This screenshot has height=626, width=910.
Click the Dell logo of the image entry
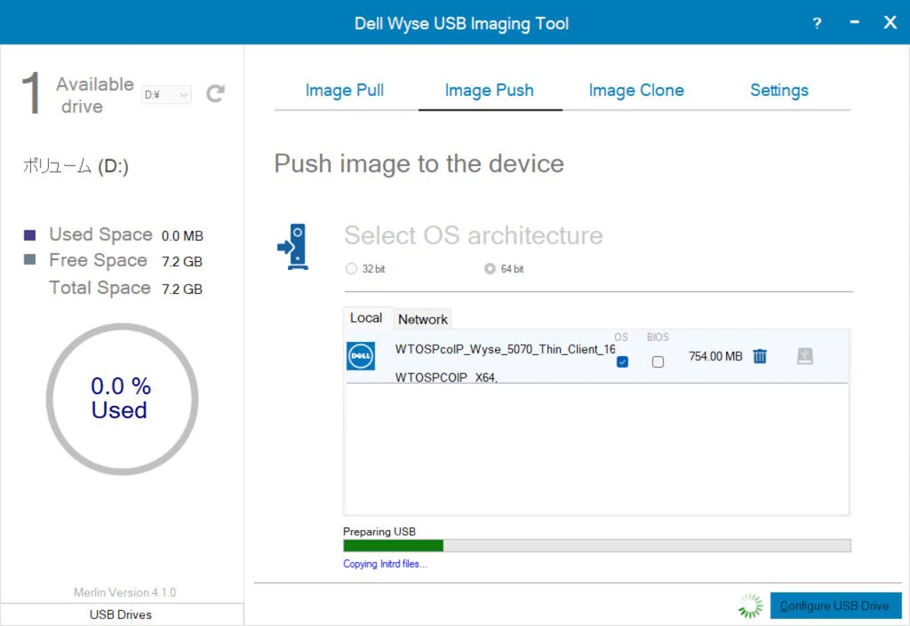click(361, 356)
